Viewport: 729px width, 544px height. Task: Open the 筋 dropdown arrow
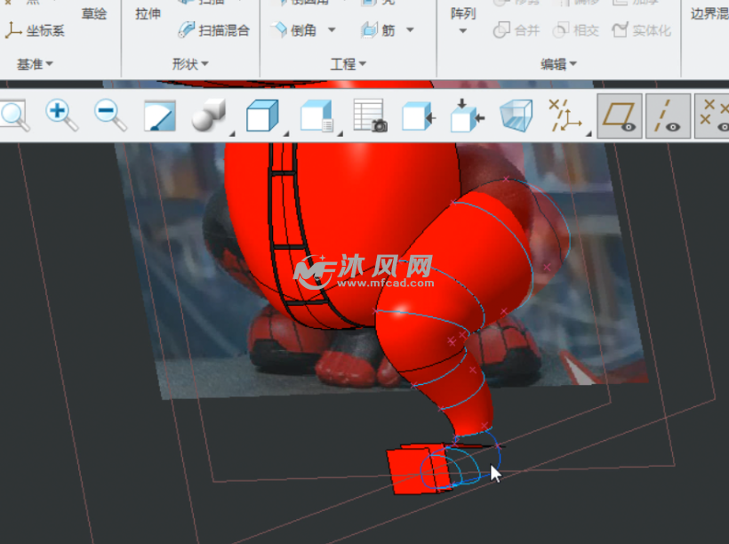tap(410, 29)
